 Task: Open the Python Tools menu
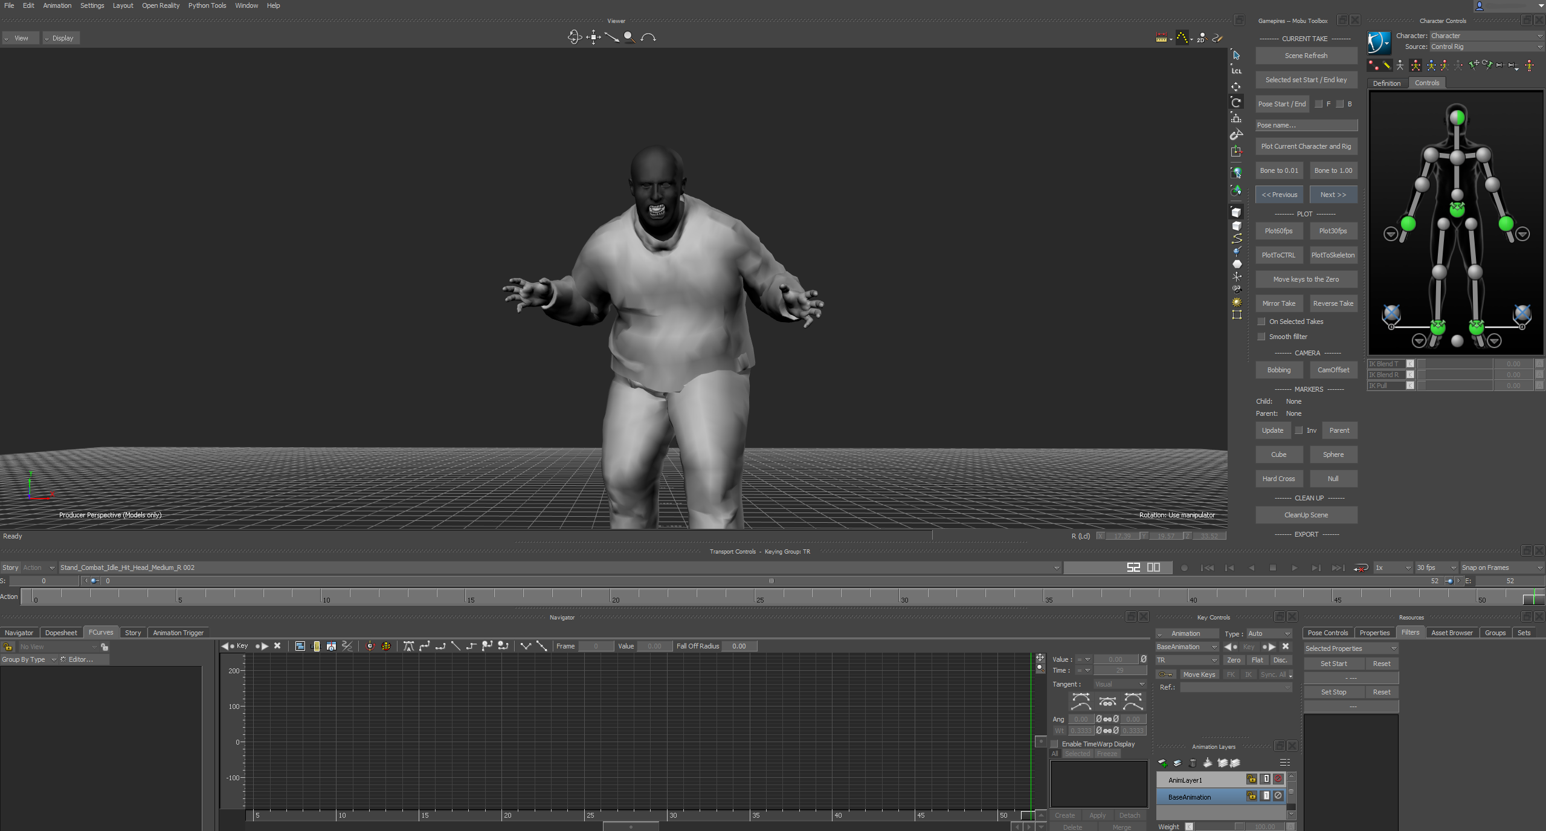pyautogui.click(x=207, y=5)
